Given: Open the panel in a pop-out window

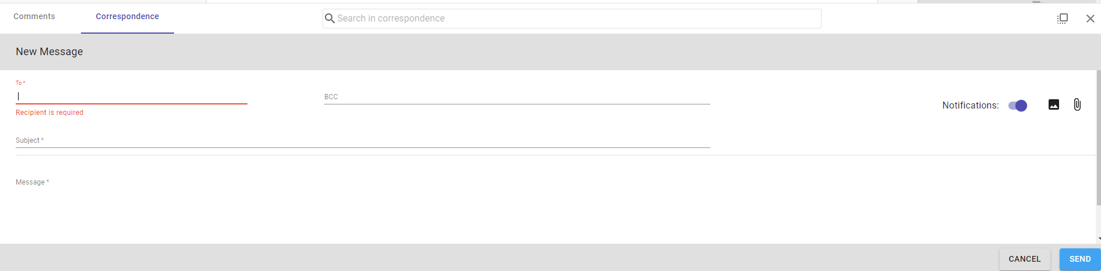Looking at the screenshot, I should coord(1063,19).
